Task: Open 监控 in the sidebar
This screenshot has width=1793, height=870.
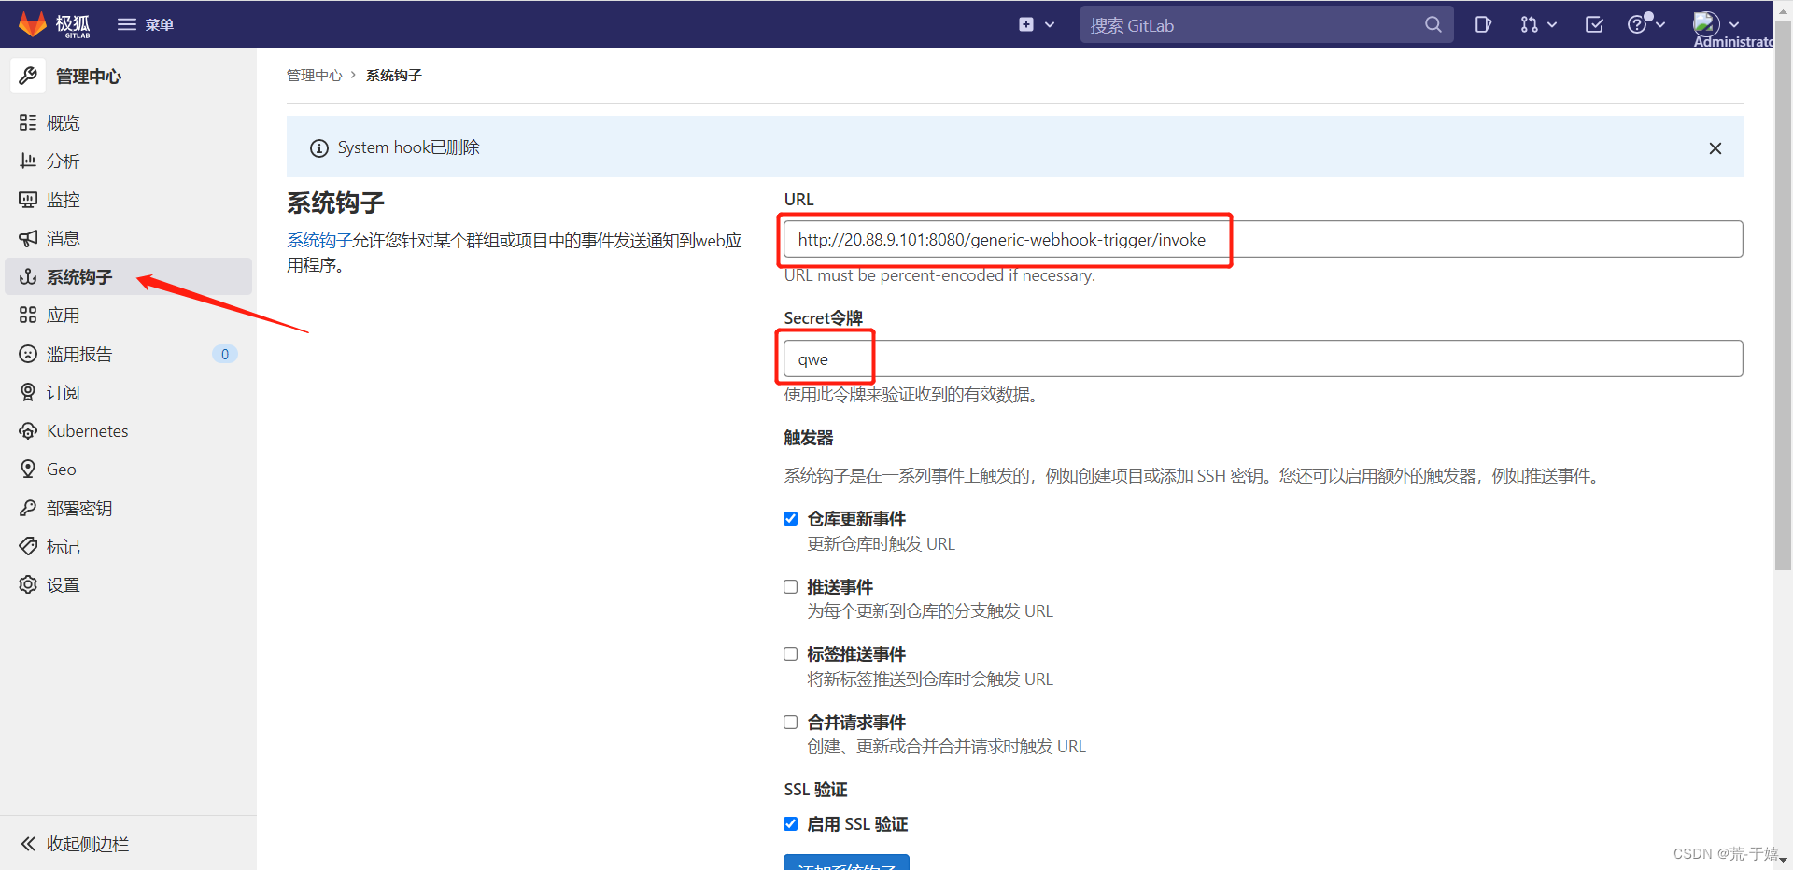Action: 128,200
